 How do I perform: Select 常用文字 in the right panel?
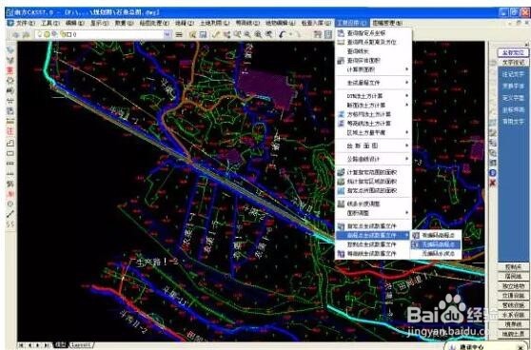tap(513, 122)
